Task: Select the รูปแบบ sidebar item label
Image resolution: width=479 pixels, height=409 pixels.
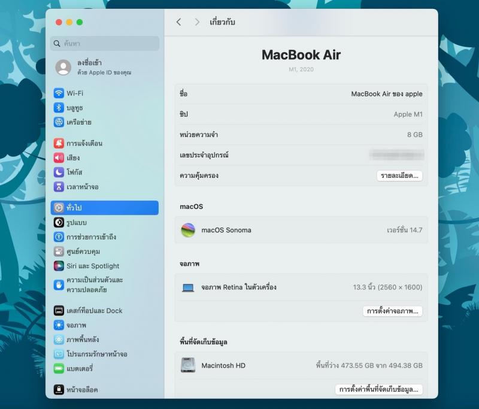Action: pyautogui.click(x=77, y=222)
